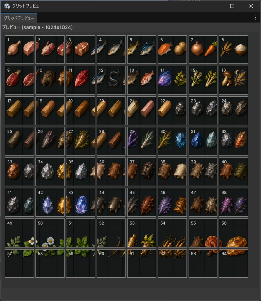Maximize the グリッドプレビュー window
Viewport: 261px width, 301px height.
click(232, 6)
